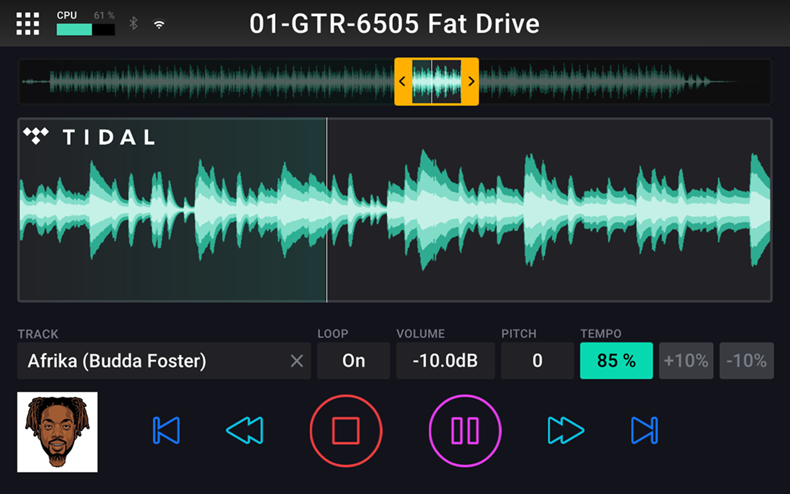The height and width of the screenshot is (494, 790).
Task: Skip to previous track
Action: tap(166, 430)
